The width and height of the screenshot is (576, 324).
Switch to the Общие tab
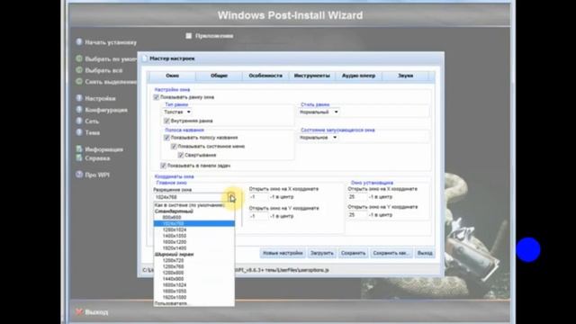click(x=219, y=76)
